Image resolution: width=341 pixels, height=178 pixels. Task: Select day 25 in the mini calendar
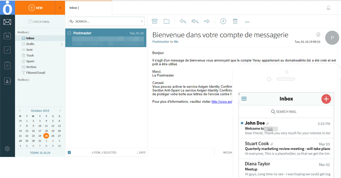[46, 136]
